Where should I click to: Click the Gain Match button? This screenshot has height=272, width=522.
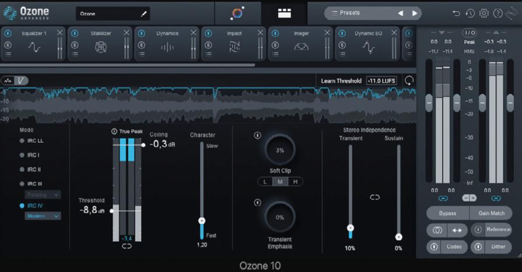click(491, 213)
